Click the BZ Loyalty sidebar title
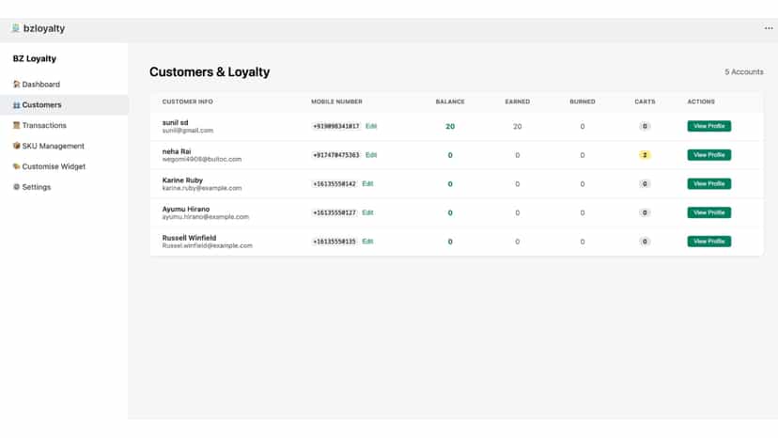This screenshot has width=778, height=438. click(35, 58)
